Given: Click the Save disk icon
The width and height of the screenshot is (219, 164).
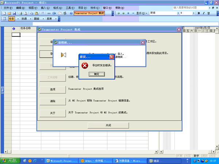Looking at the screenshot, I should click(x=14, y=13).
